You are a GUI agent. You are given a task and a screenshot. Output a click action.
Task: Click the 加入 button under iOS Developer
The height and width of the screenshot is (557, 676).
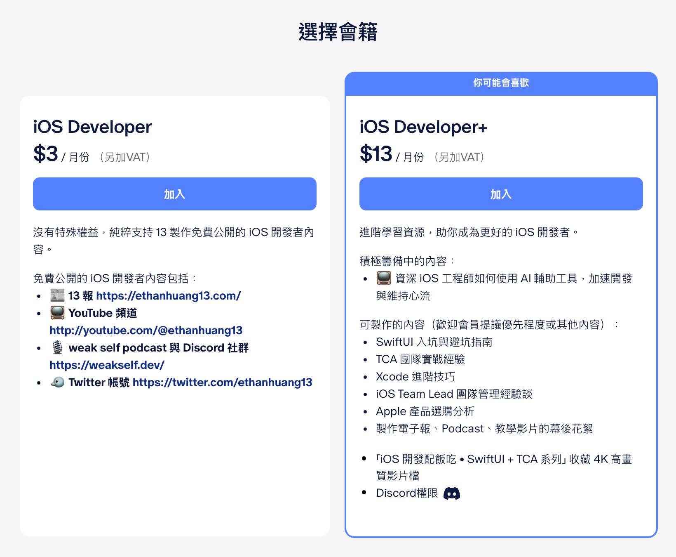coord(175,194)
